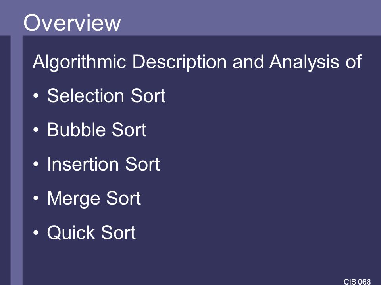The image size is (381, 285).
Task: Click the bullet dot before Selection Sort
Action: coord(36,95)
